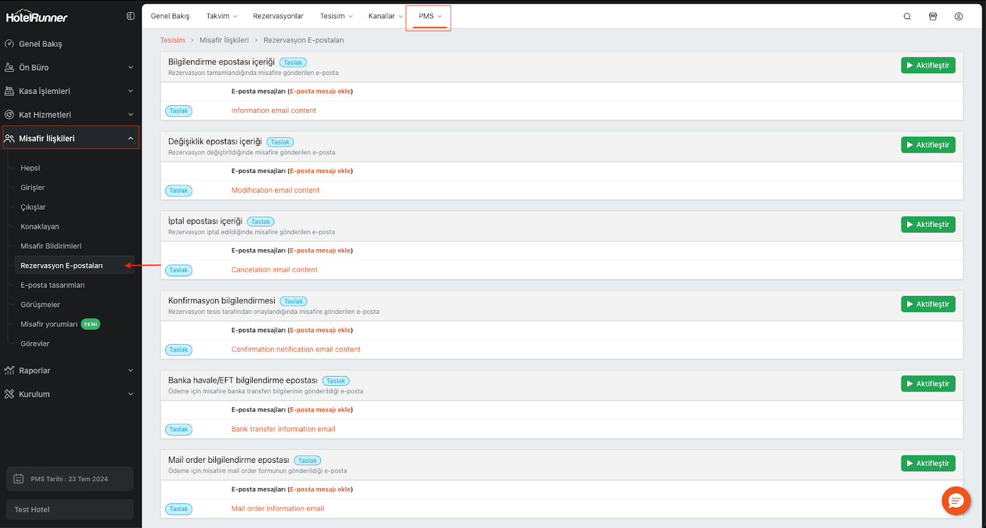Click the search magnifier icon
This screenshot has height=528, width=986.
(907, 17)
